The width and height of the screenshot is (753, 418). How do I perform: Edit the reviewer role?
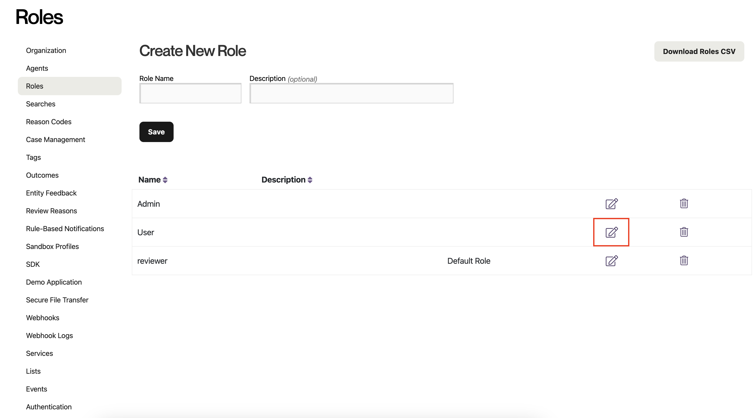[x=611, y=261]
